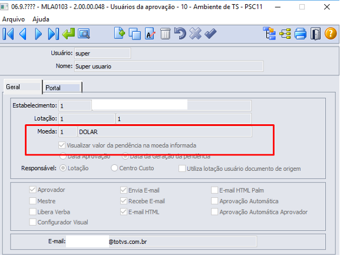Minimize the MLA0103 window
This screenshot has width=340, height=255.
coord(278,7)
